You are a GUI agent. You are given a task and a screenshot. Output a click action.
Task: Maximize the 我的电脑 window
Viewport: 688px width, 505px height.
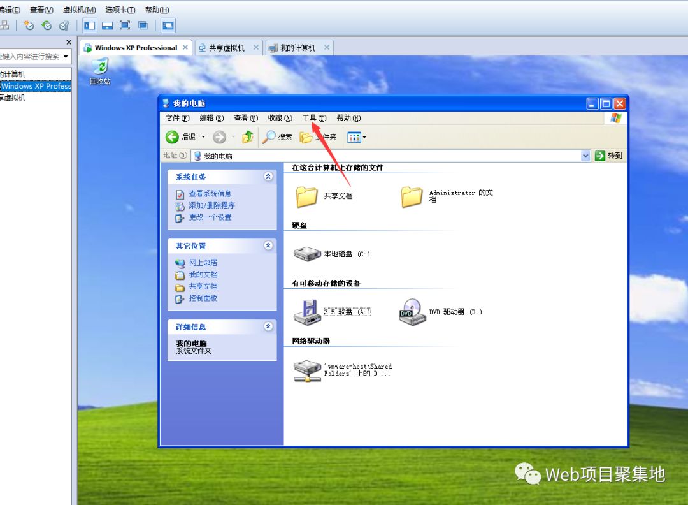(606, 104)
